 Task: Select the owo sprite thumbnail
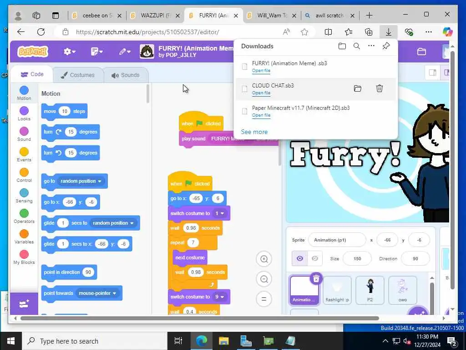pyautogui.click(x=402, y=290)
